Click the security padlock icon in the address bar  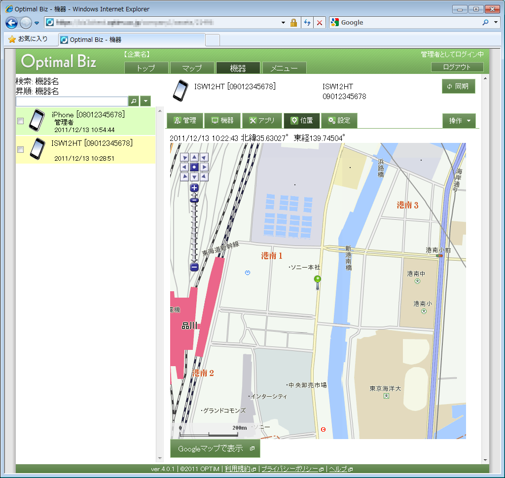pos(293,23)
